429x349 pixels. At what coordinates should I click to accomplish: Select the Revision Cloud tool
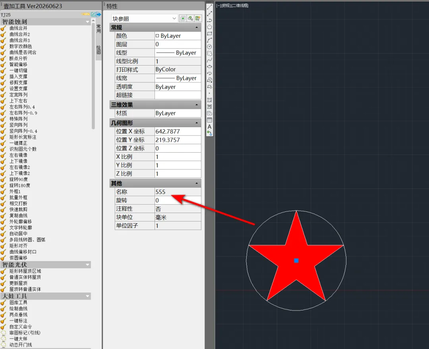(209, 54)
